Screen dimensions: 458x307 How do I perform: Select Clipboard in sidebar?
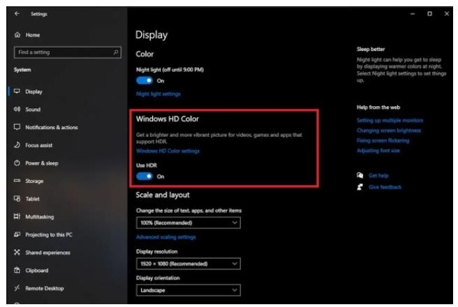tap(36, 271)
